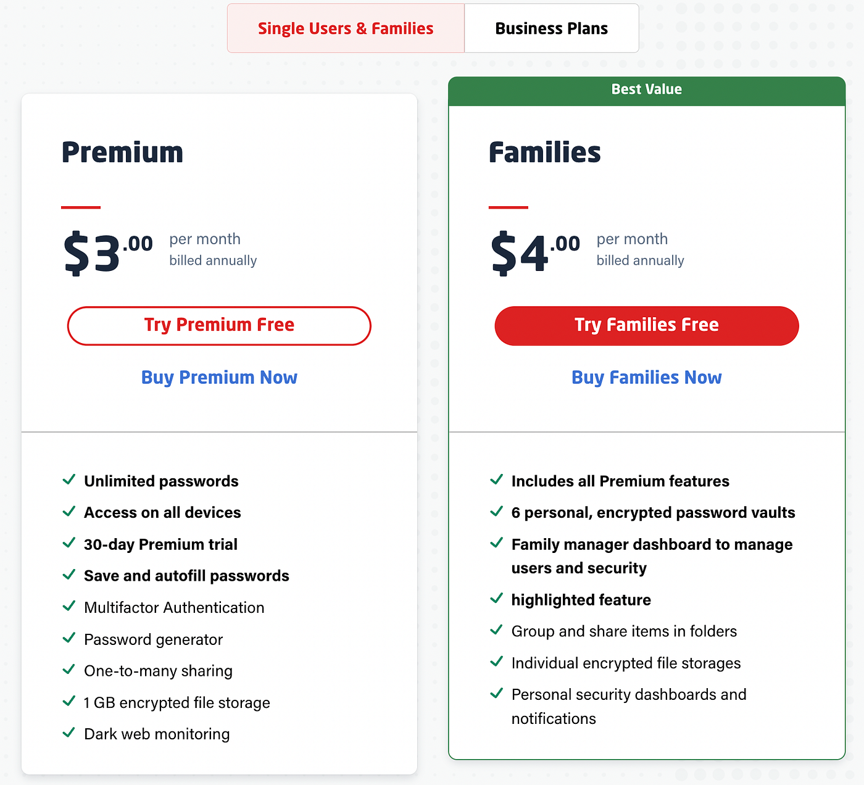Viewport: 864px width, 785px height.
Task: Click checkmark next to Group and share items
Action: [x=496, y=630]
